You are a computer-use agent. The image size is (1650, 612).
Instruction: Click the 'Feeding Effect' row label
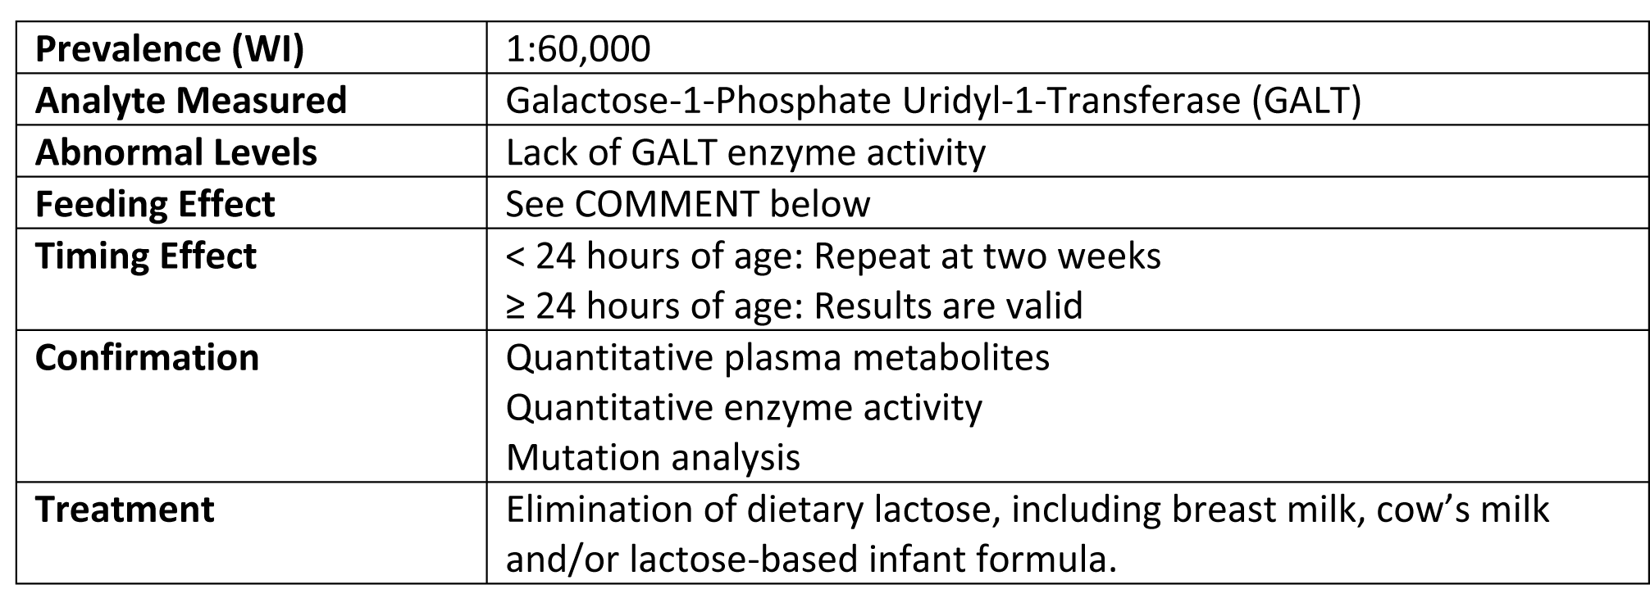coord(155,204)
